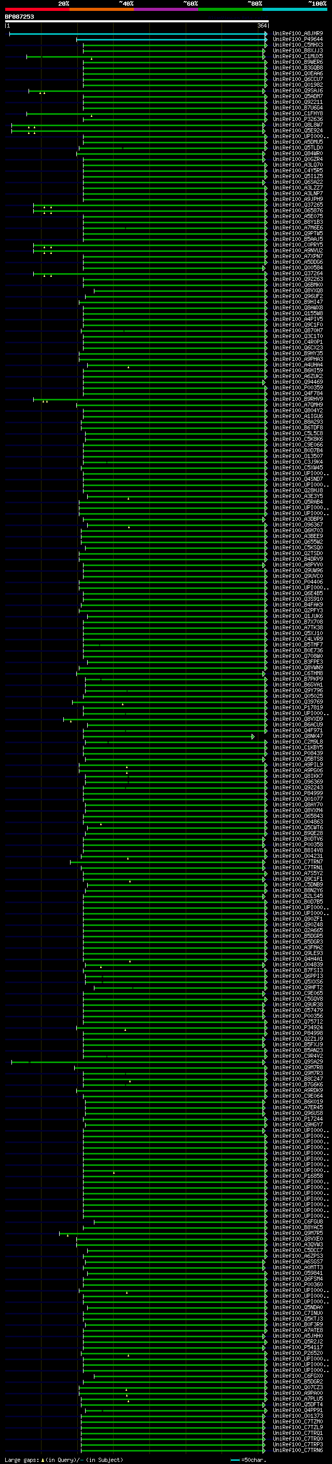Click hit label UniRef100_B9RHV9
This screenshot has height=1464, width=332.
[298, 399]
